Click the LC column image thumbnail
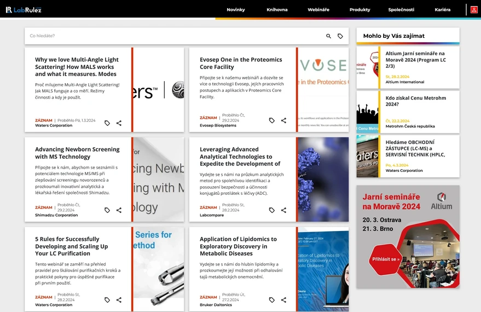This screenshot has height=312, width=481. (x=159, y=269)
